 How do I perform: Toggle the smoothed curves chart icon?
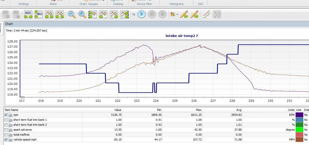[x=206, y=14]
